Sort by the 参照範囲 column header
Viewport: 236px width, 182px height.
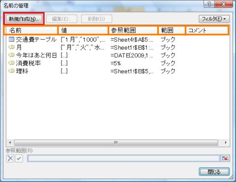point(133,30)
